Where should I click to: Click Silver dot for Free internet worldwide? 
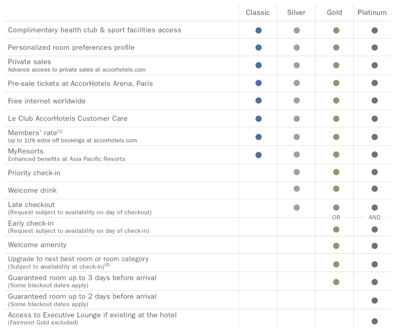pyautogui.click(x=297, y=101)
